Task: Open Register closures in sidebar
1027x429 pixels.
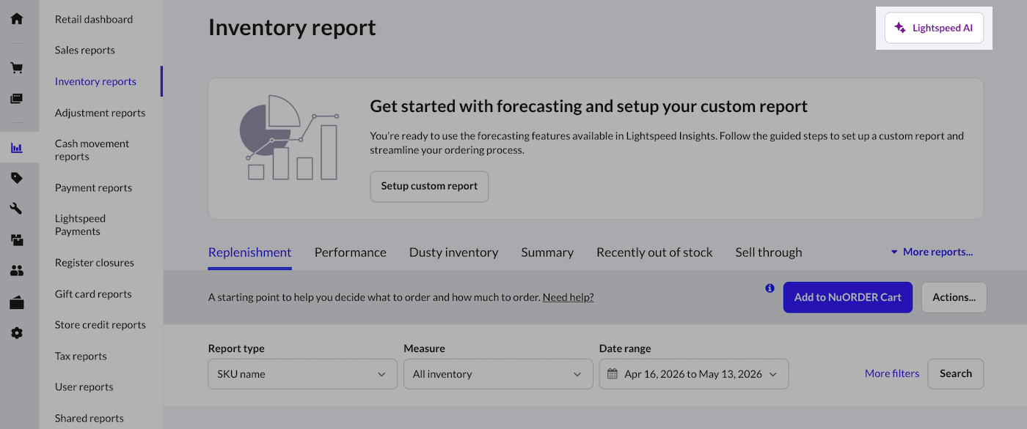Action: [95, 262]
